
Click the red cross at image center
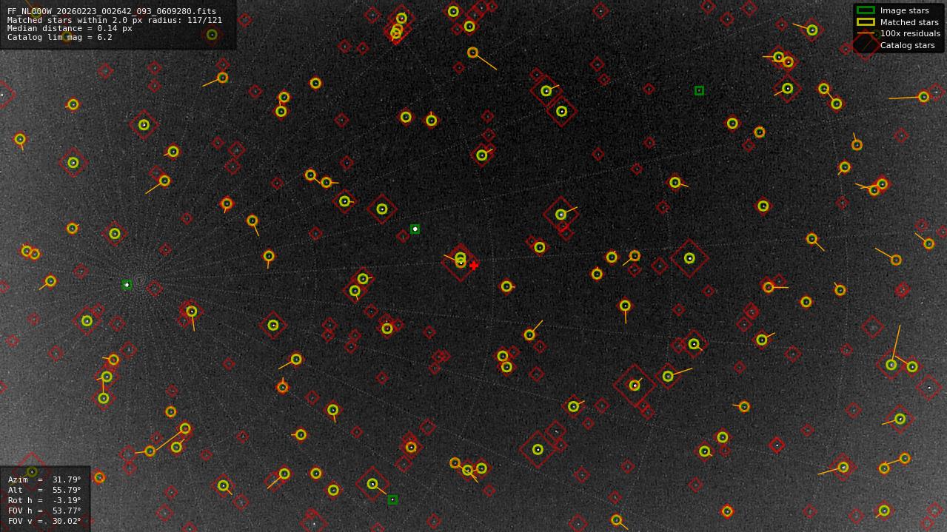pos(474,265)
